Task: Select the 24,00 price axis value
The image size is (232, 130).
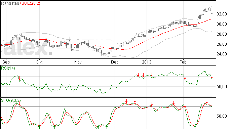Action: point(222,54)
